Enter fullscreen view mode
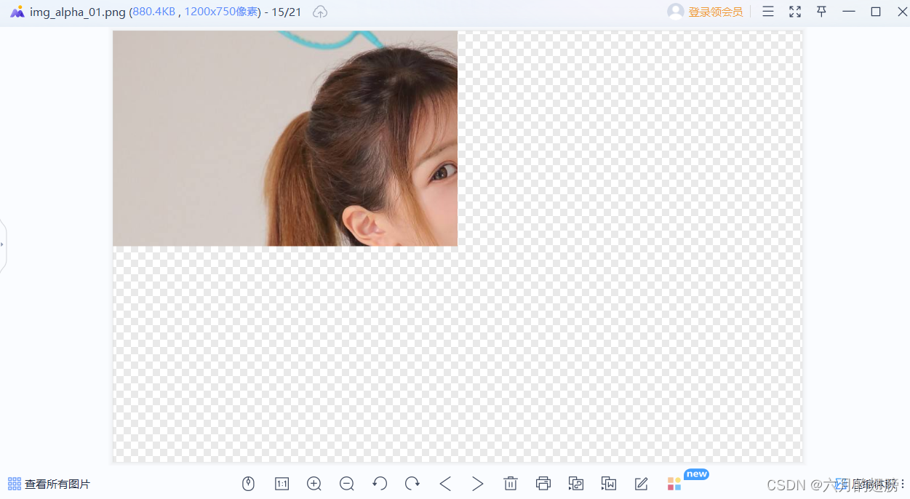 795,12
